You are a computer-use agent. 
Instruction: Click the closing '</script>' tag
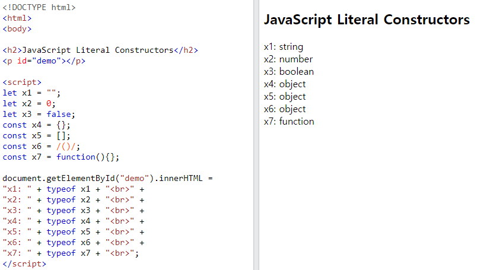tap(24, 263)
